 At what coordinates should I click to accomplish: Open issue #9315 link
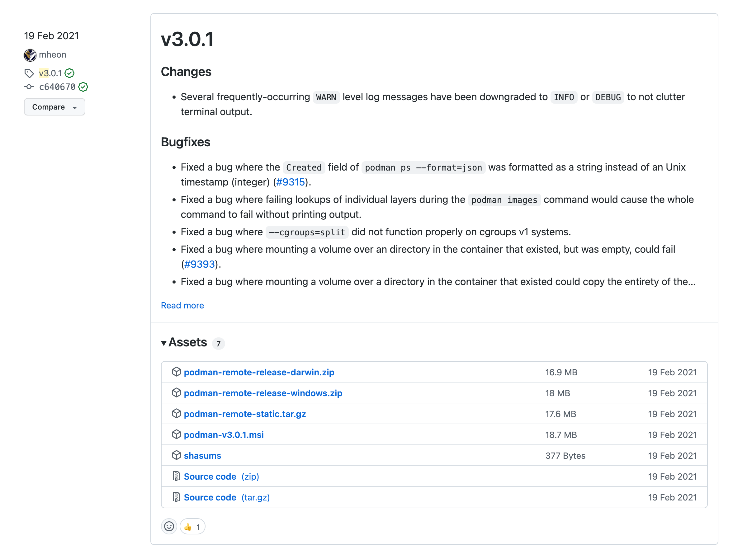click(290, 182)
